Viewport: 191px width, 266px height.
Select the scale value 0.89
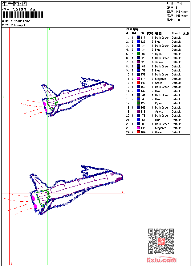(x=178, y=20)
